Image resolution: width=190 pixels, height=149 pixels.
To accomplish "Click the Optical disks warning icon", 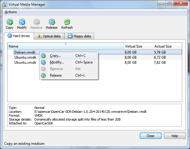I will [x=39, y=36].
